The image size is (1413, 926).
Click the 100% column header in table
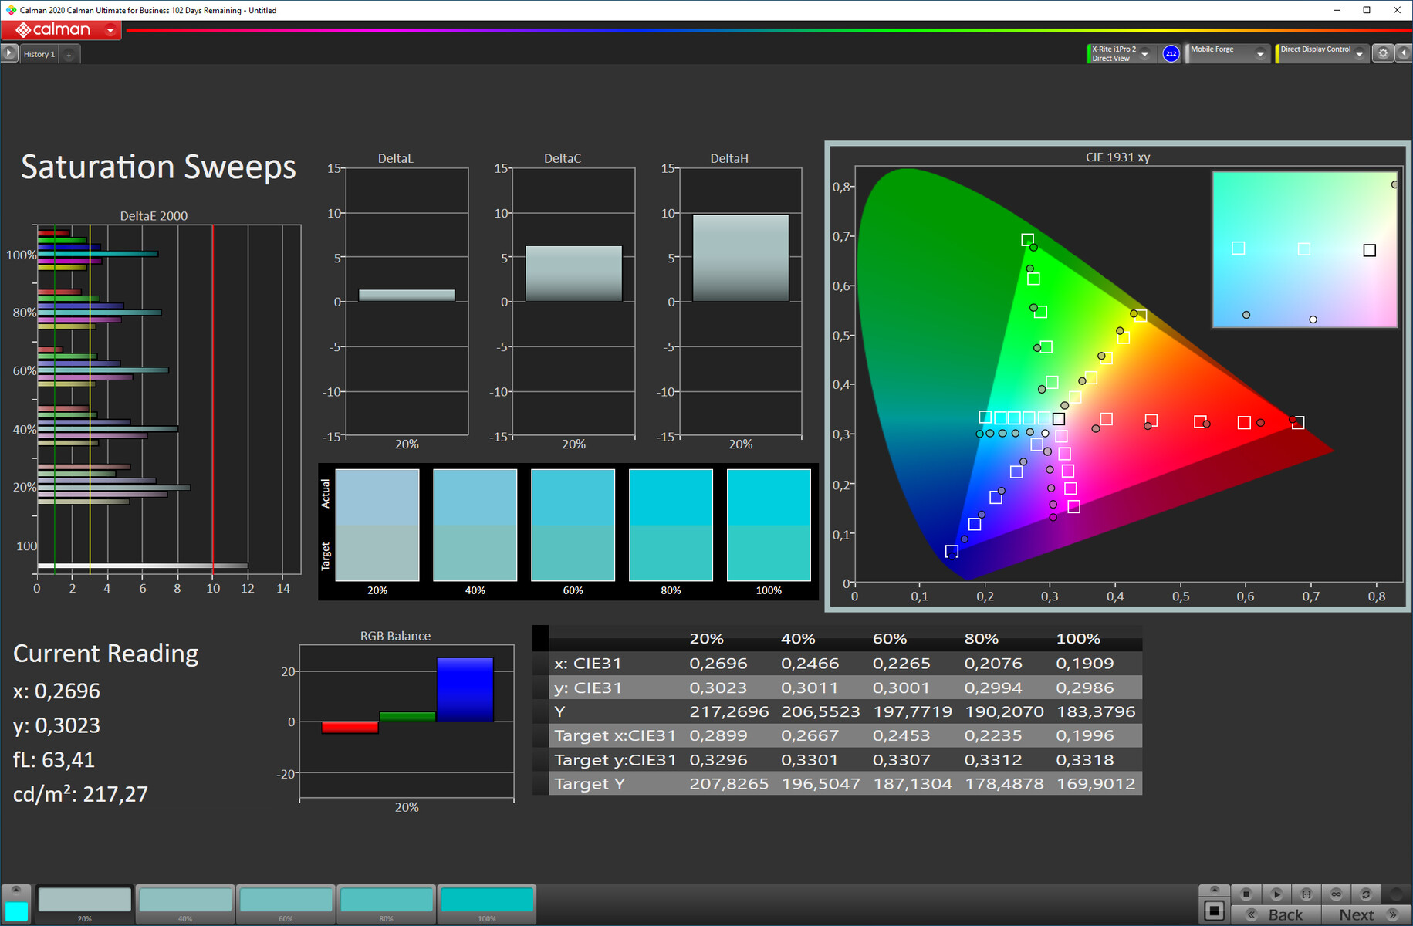(1078, 639)
